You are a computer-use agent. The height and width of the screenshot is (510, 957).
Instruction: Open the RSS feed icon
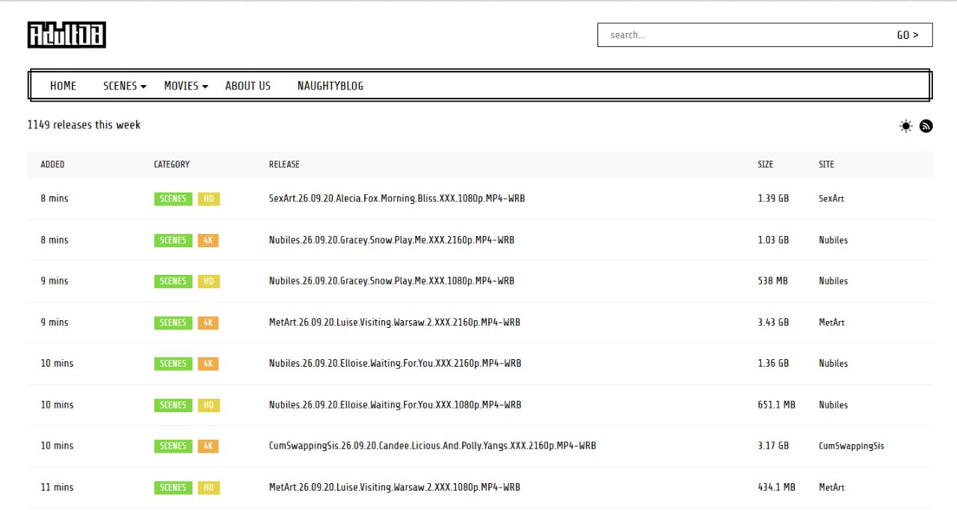(926, 126)
